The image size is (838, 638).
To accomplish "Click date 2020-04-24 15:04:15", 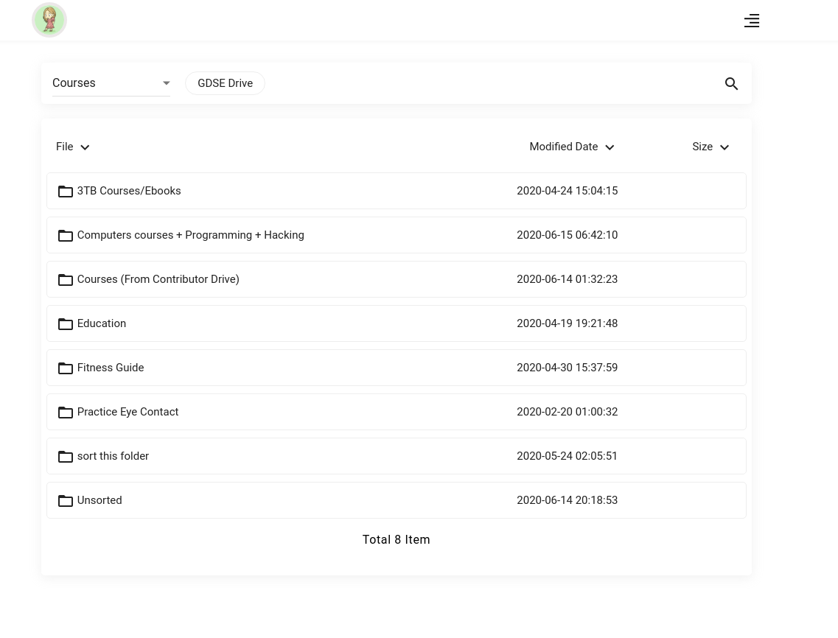I will [x=567, y=191].
